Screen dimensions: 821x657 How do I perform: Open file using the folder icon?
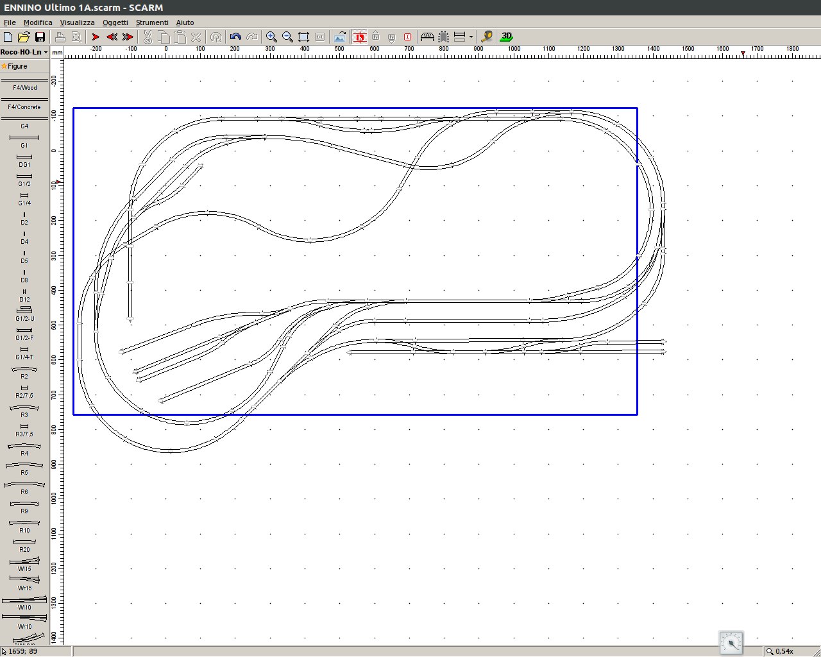click(24, 37)
